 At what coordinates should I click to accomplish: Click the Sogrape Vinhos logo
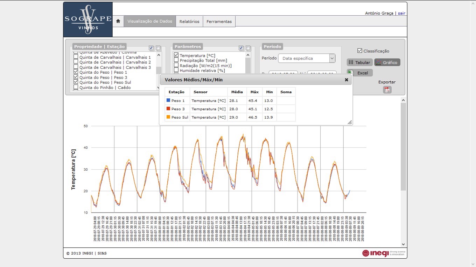tap(88, 20)
